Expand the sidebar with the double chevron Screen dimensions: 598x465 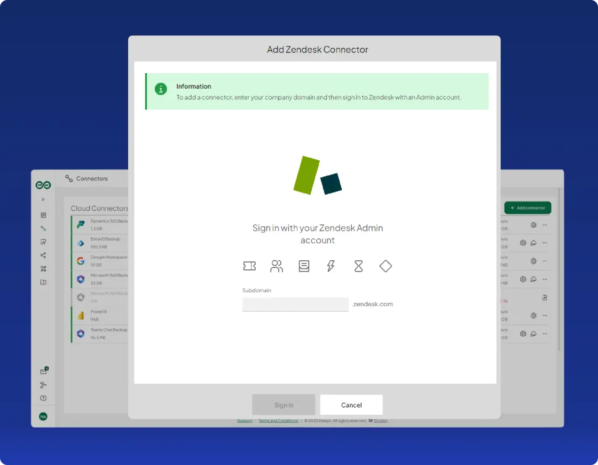pyautogui.click(x=43, y=199)
